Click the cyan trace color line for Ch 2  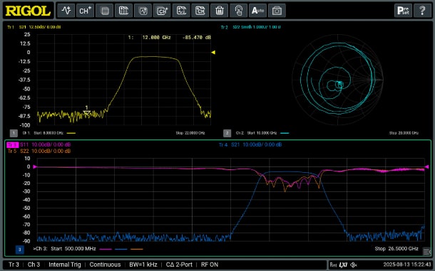pos(285,133)
